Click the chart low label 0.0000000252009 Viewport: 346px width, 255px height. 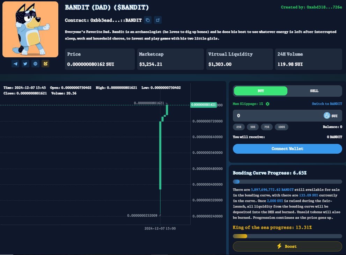pyautogui.click(x=142, y=216)
